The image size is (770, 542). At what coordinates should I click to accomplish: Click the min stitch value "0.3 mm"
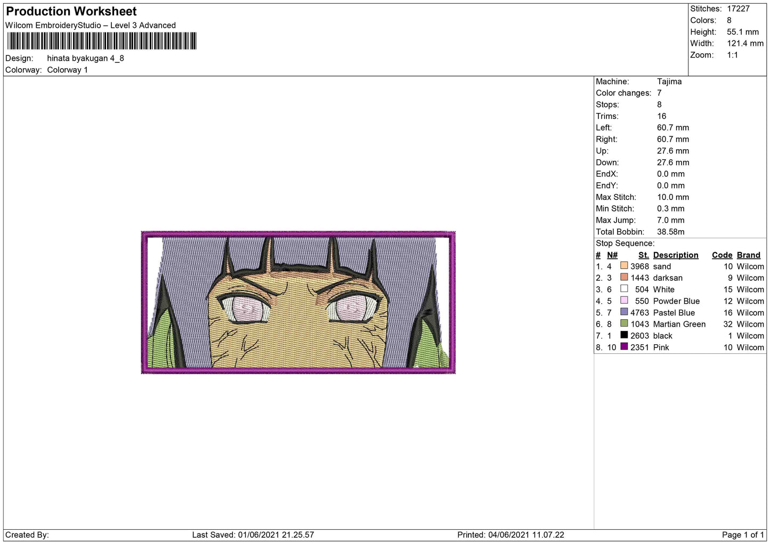point(671,209)
